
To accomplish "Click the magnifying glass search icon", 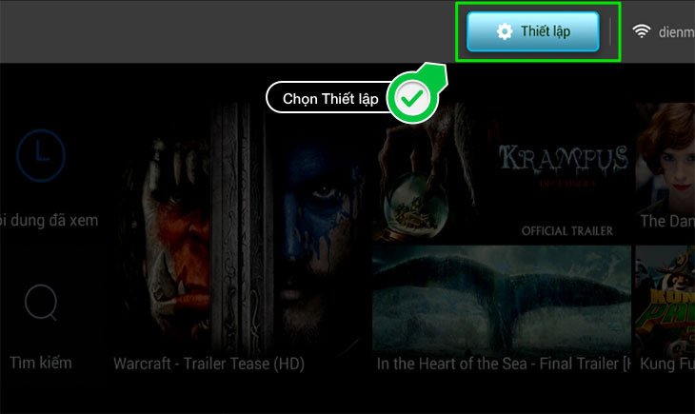I will coord(41,303).
